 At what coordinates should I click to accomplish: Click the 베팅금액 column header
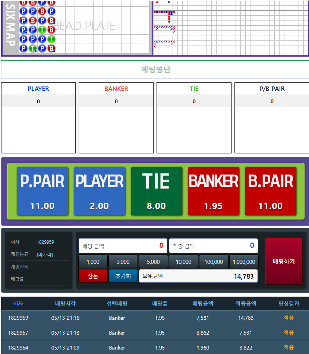click(203, 303)
